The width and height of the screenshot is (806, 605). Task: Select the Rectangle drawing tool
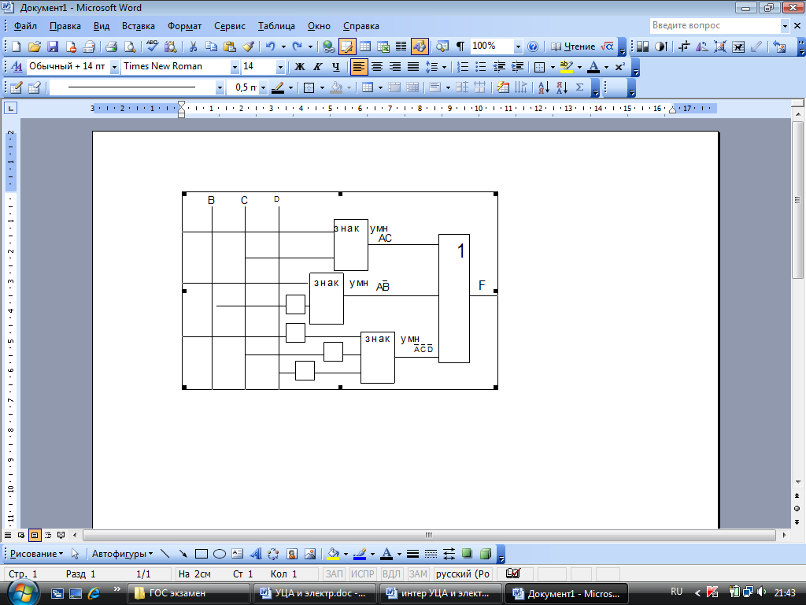pos(201,554)
